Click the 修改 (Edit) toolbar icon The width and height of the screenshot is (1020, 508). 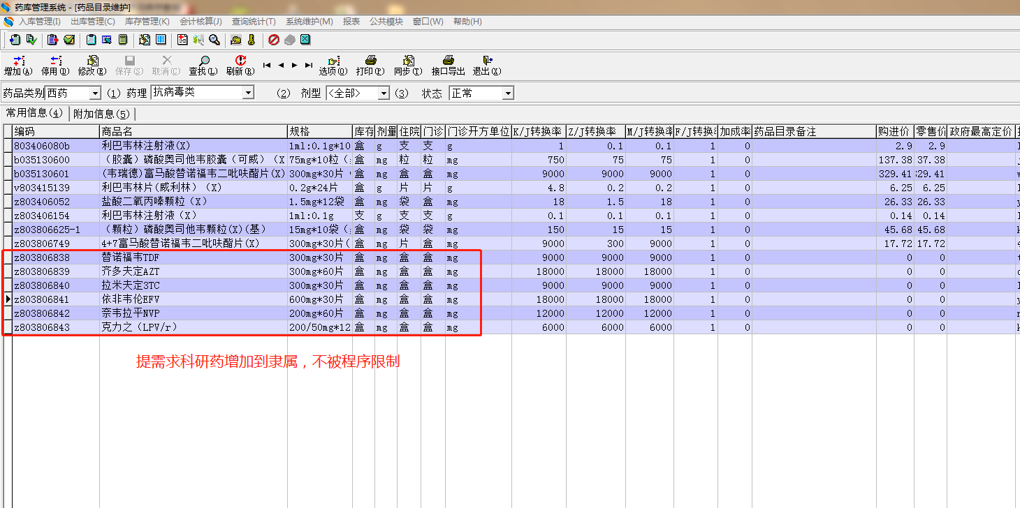[x=92, y=61]
